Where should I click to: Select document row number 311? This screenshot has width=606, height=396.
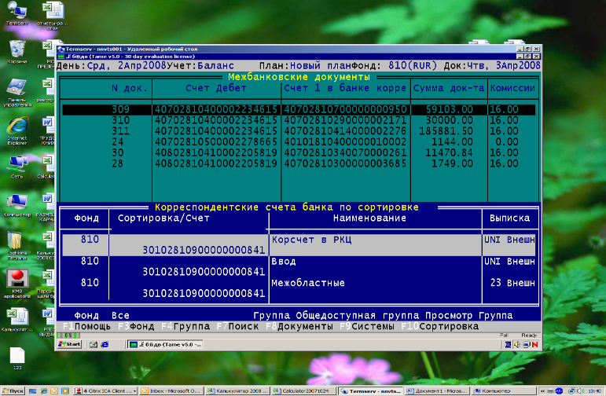tap(299, 131)
